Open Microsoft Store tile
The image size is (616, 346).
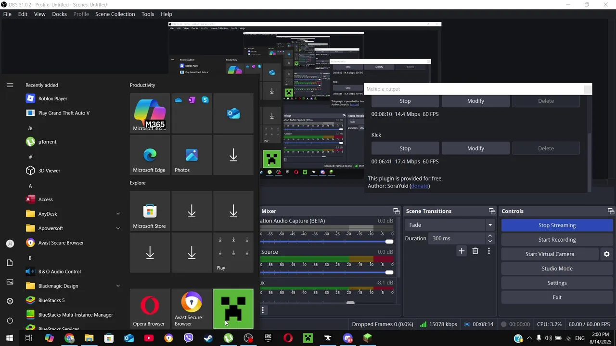pyautogui.click(x=150, y=211)
